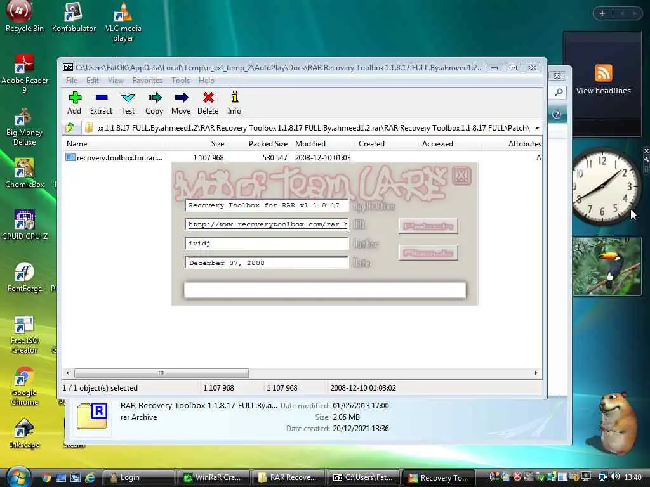Open the File menu
The width and height of the screenshot is (650, 487).
pyautogui.click(x=72, y=81)
